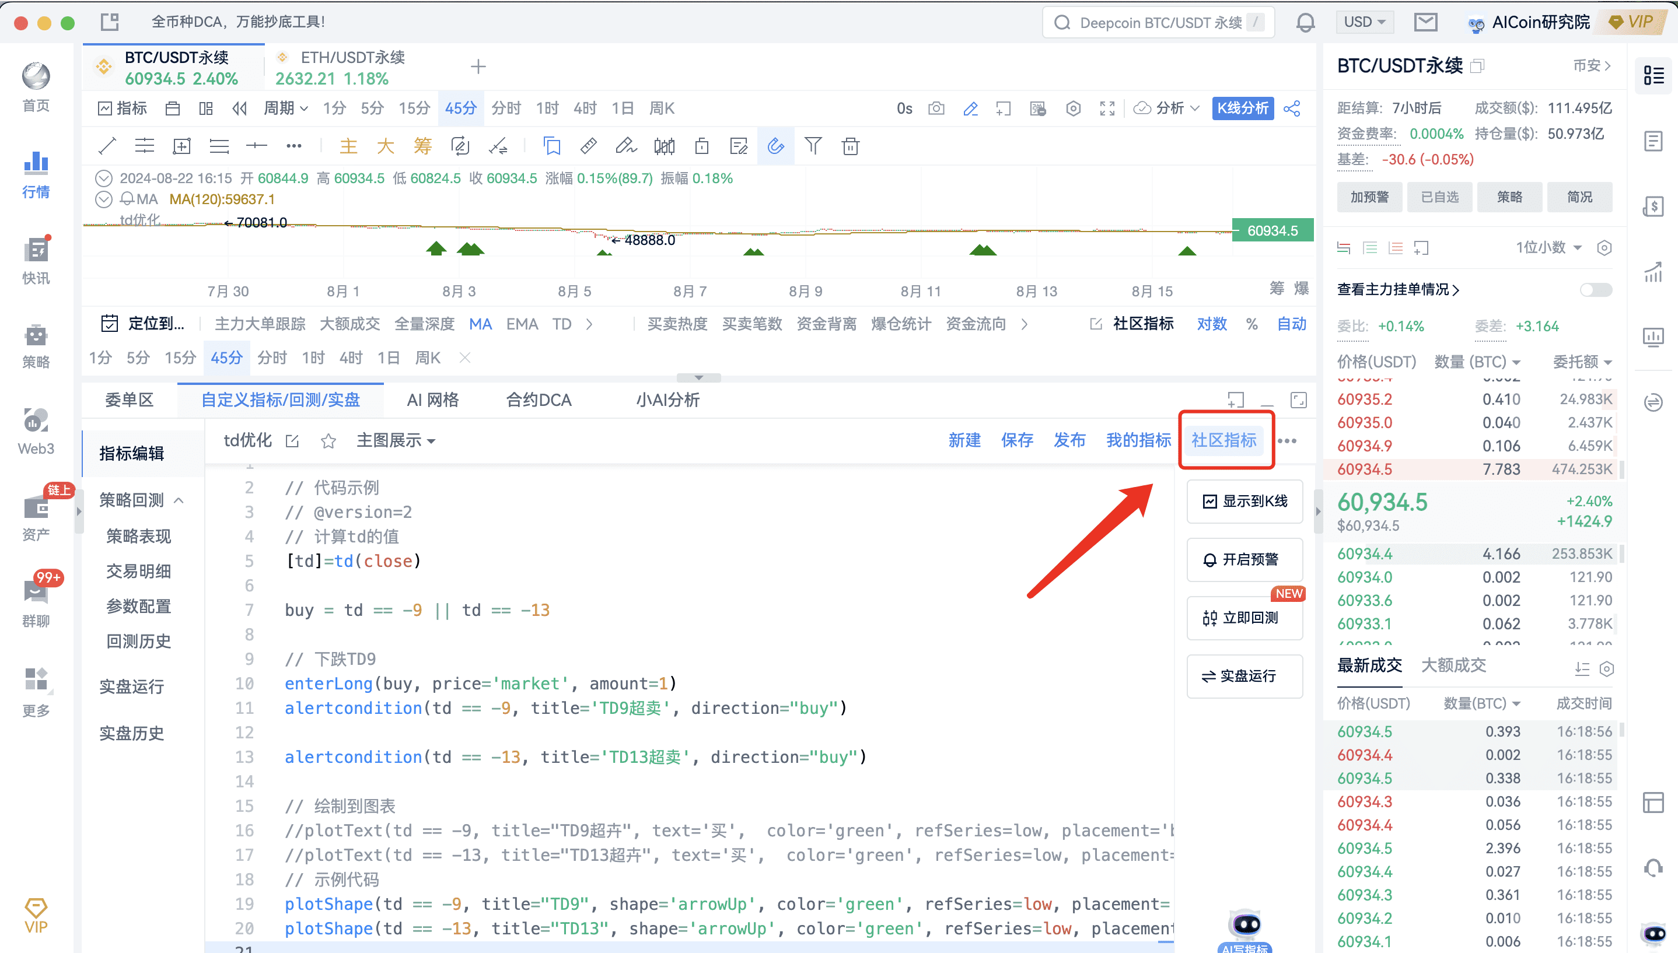Image resolution: width=1678 pixels, height=953 pixels.
Task: Open order book settings hexagon icon
Action: (1604, 247)
